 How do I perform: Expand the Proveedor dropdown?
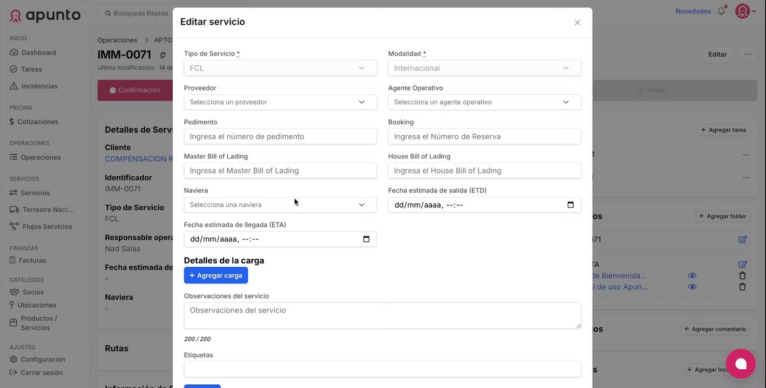280,102
